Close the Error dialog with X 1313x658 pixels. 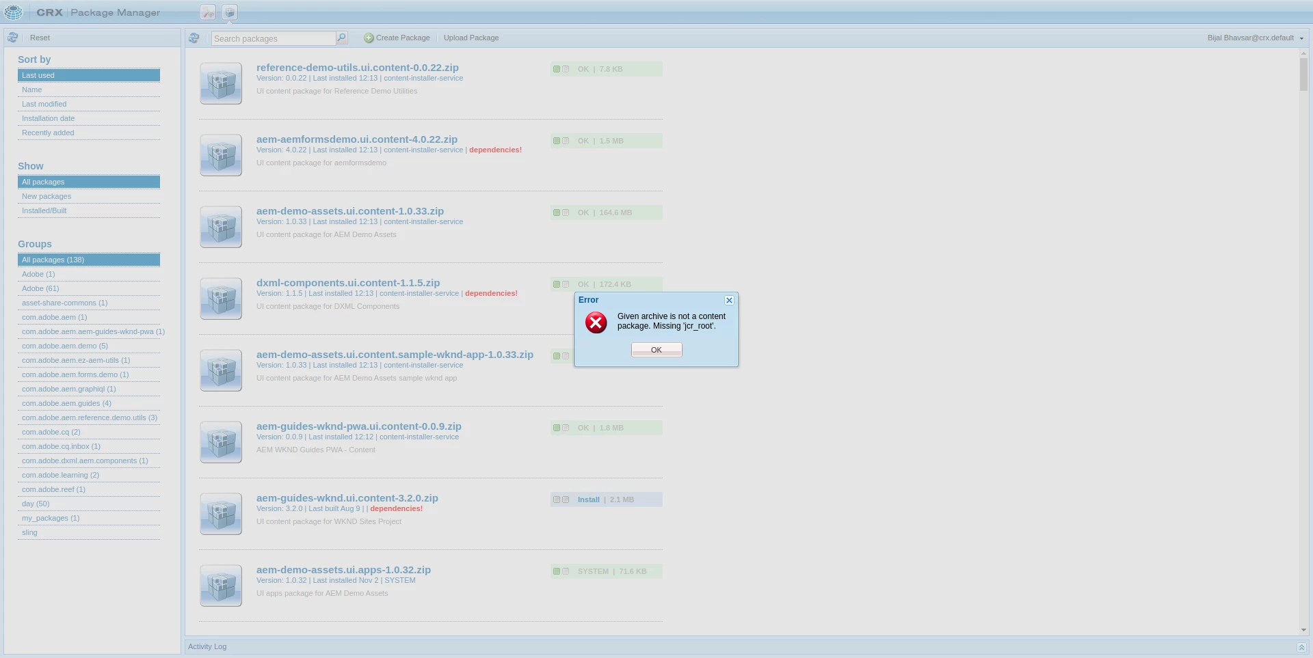[729, 300]
